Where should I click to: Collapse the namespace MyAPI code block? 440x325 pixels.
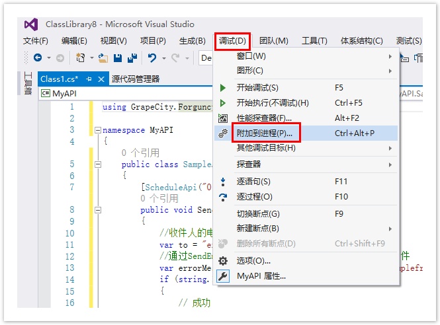point(98,130)
